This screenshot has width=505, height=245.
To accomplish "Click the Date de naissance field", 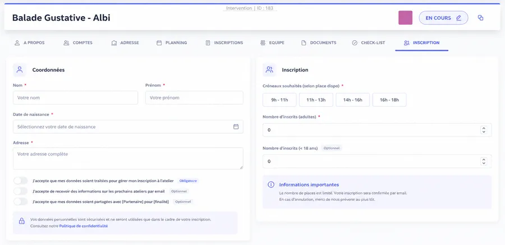I will point(128,127).
